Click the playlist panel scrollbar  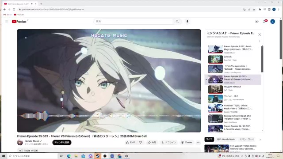(262, 59)
